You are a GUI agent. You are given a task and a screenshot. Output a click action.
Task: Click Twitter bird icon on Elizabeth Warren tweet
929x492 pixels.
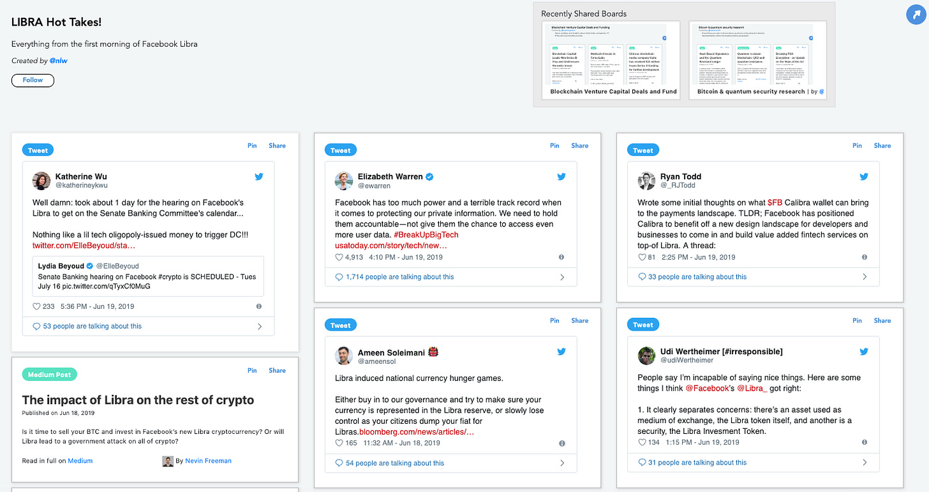pyautogui.click(x=561, y=177)
